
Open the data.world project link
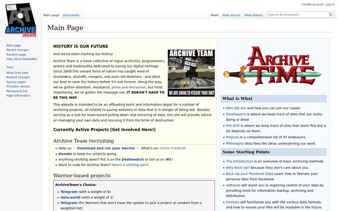tap(70, 197)
